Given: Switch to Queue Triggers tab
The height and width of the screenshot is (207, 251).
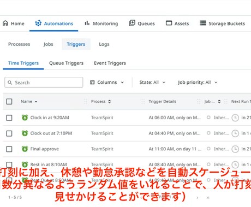Looking at the screenshot, I should pyautogui.click(x=66, y=63).
